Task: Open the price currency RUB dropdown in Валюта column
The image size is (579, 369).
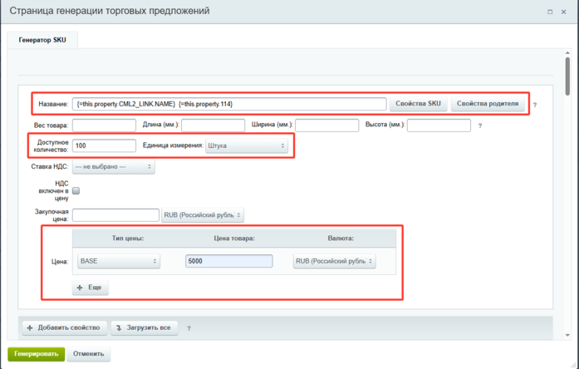Action: point(334,261)
